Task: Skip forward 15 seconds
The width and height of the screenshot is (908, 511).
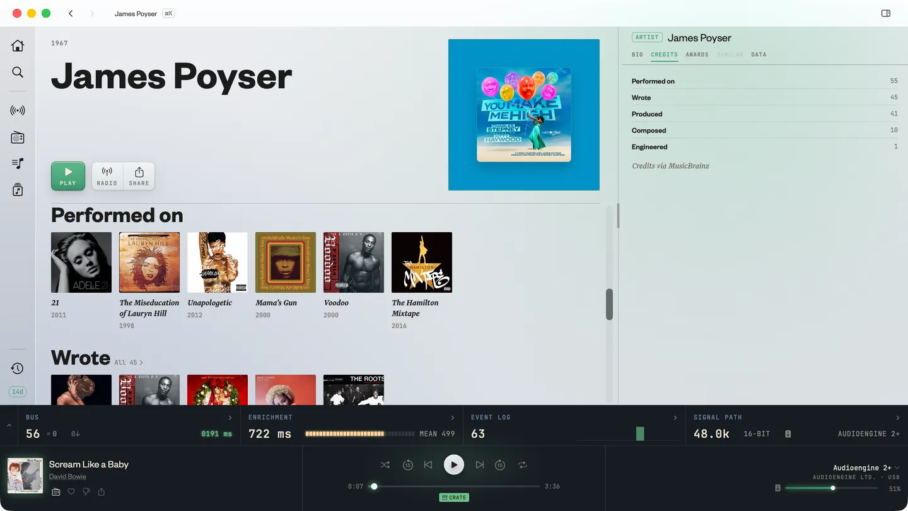Action: (x=500, y=465)
